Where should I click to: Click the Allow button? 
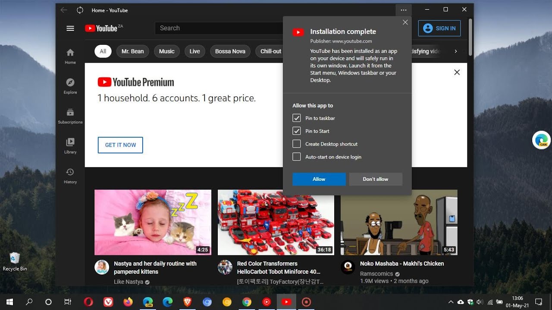[319, 179]
